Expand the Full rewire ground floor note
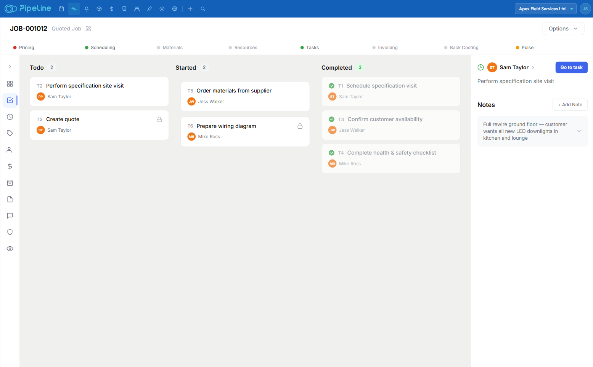The width and height of the screenshot is (593, 367). (x=579, y=131)
